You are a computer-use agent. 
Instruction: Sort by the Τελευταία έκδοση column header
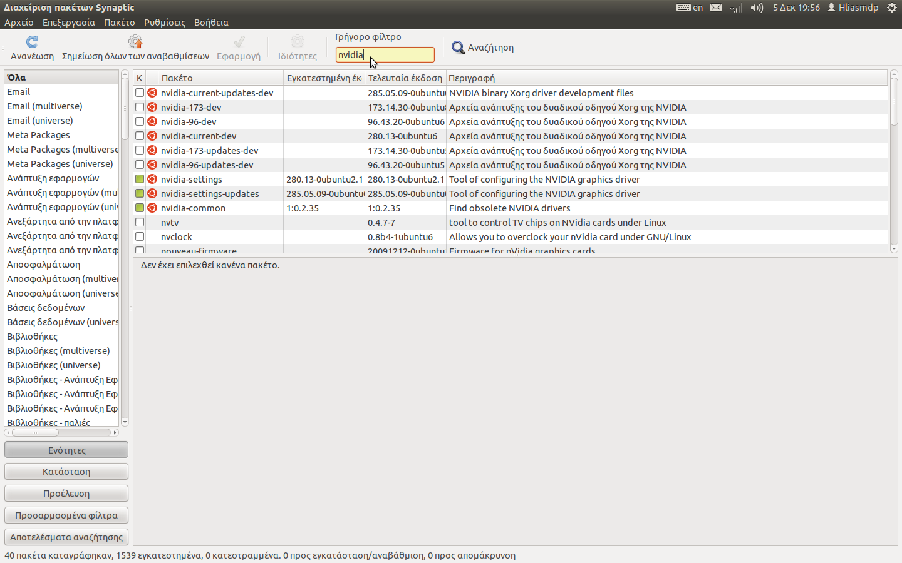coord(405,78)
